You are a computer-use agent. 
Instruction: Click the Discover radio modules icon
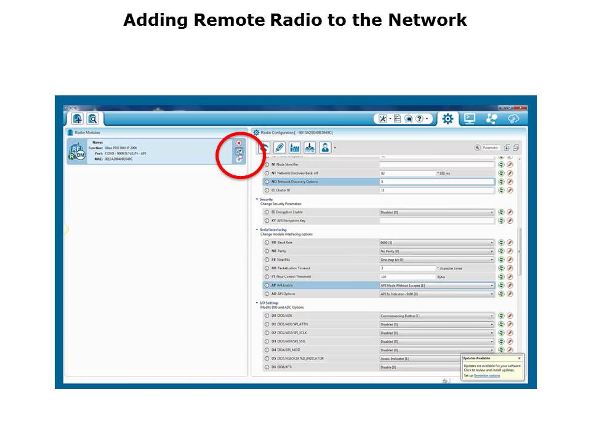[92, 119]
